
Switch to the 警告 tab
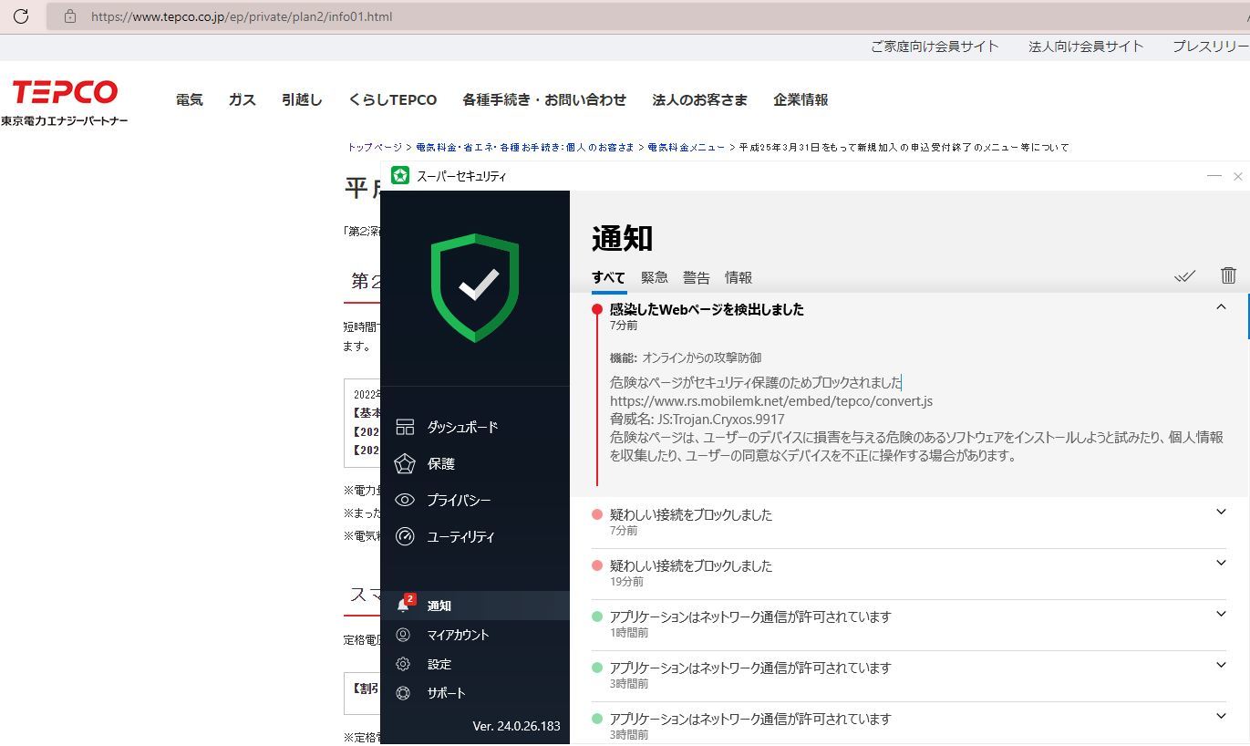click(696, 277)
